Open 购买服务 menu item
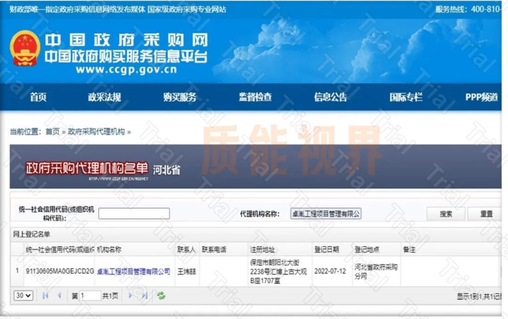 click(180, 97)
